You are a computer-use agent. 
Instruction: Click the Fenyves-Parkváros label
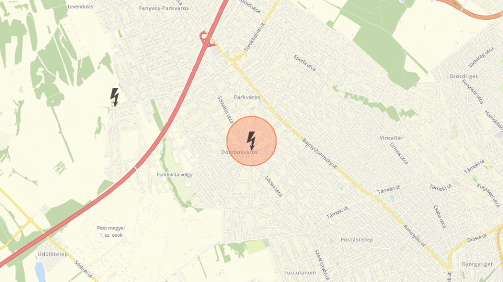click(x=164, y=8)
